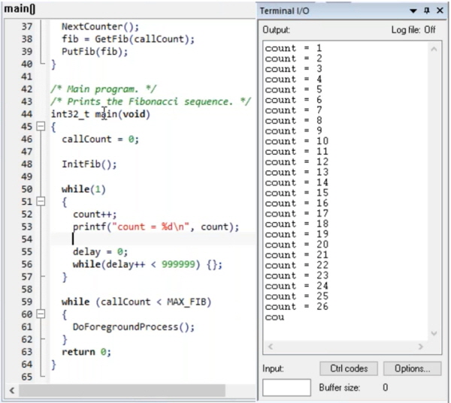Open the Terminal I/O panel dropdown arrow
The height and width of the screenshot is (403, 451).
coord(413,11)
